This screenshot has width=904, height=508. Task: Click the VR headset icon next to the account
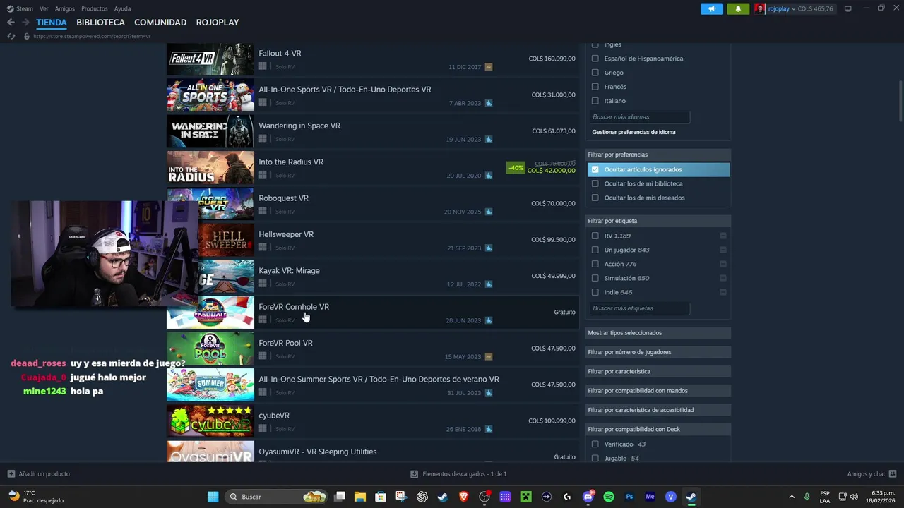click(x=847, y=8)
